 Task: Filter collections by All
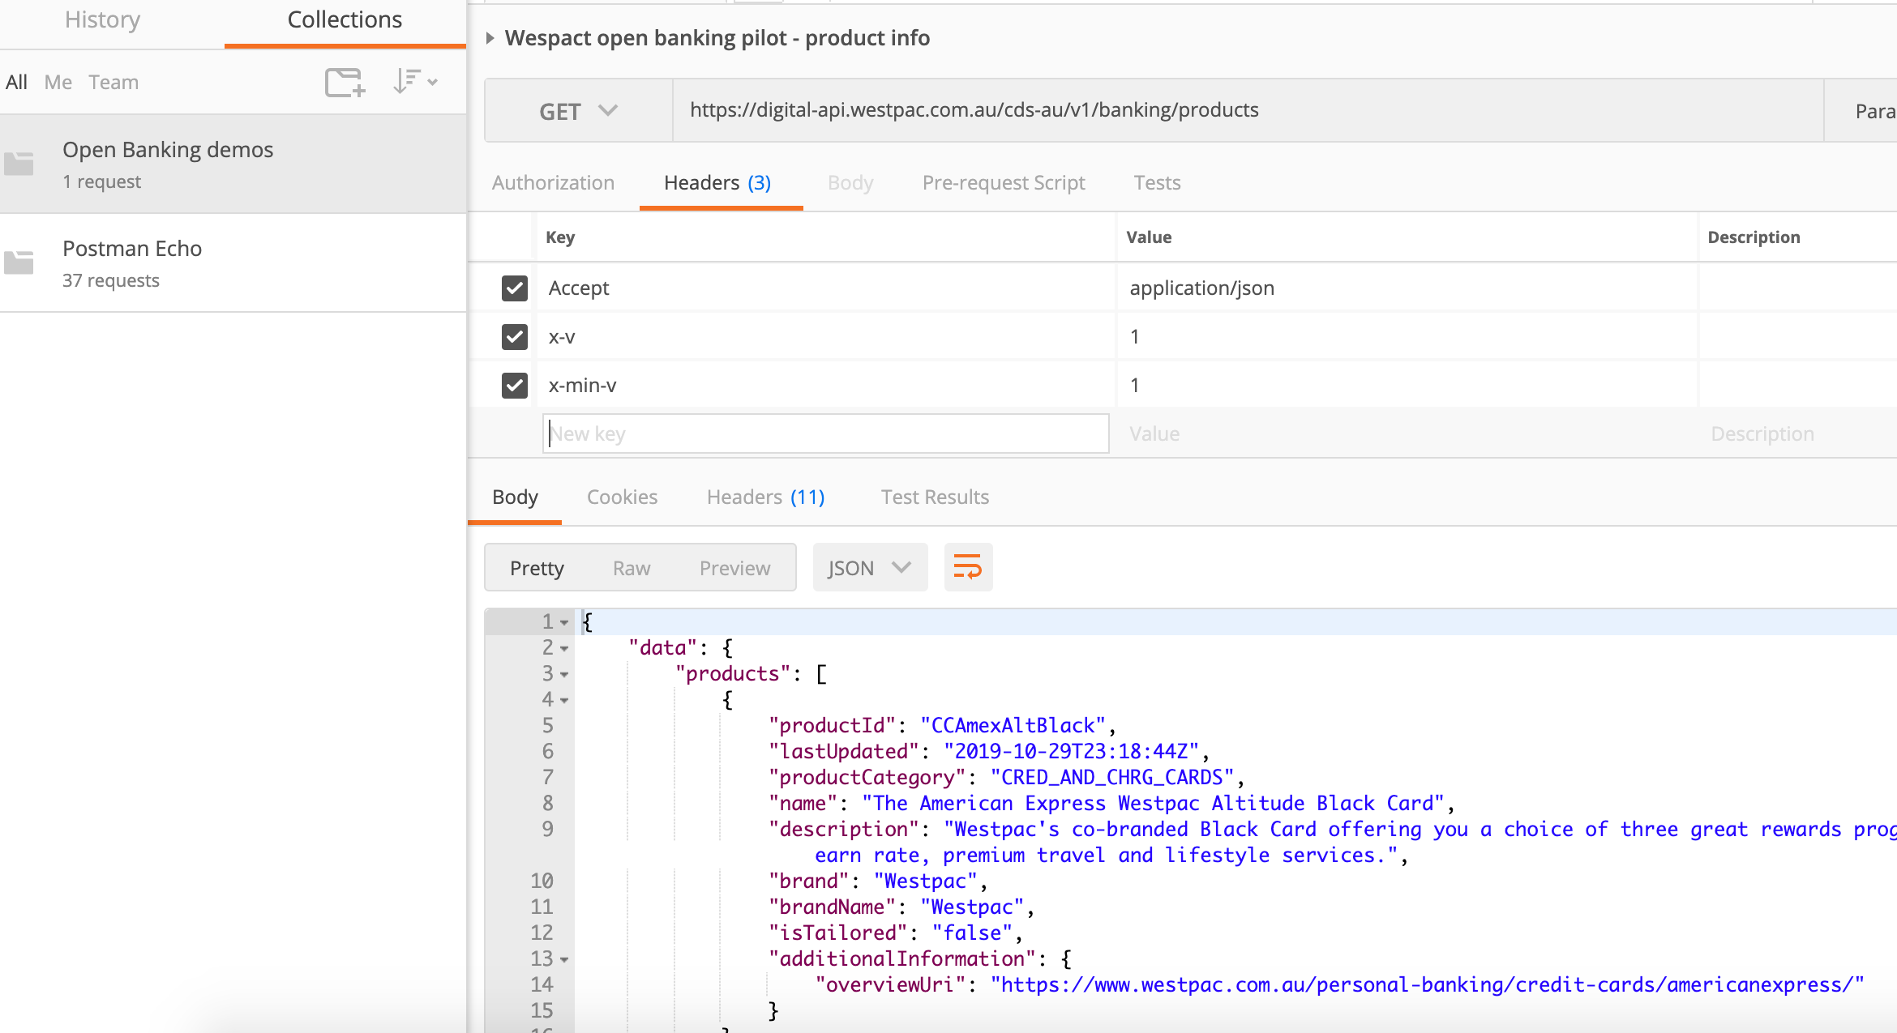16,83
